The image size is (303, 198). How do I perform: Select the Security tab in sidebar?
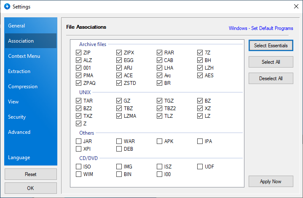click(x=30, y=117)
